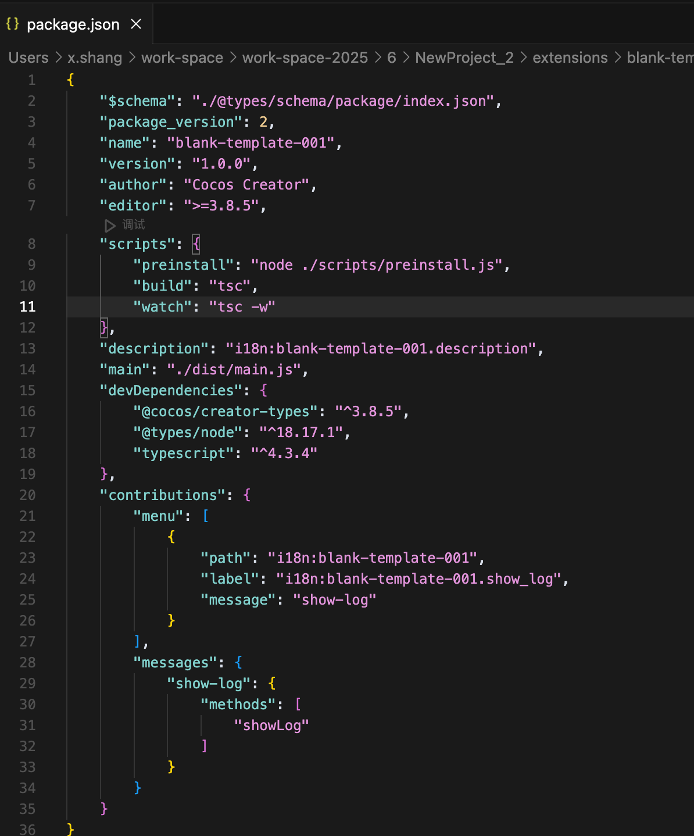Click the "show-log" message value
694x836 pixels.
[335, 599]
